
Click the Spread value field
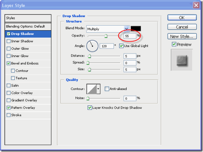click(130, 63)
